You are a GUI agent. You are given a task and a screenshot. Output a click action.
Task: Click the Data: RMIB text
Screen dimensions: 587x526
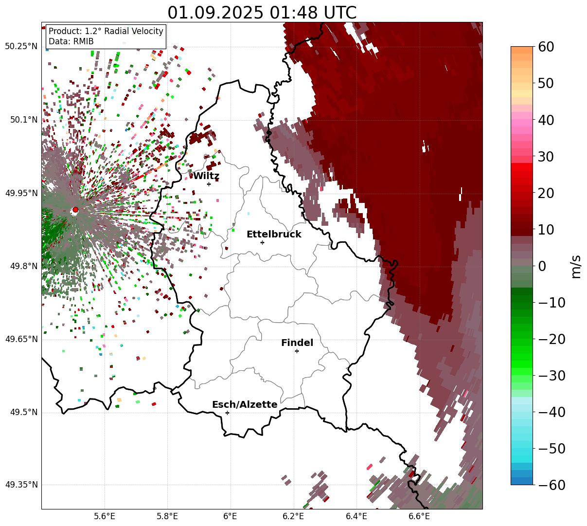coord(71,42)
